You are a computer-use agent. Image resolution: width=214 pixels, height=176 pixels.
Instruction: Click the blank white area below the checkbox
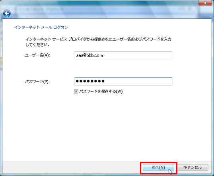[107, 126]
